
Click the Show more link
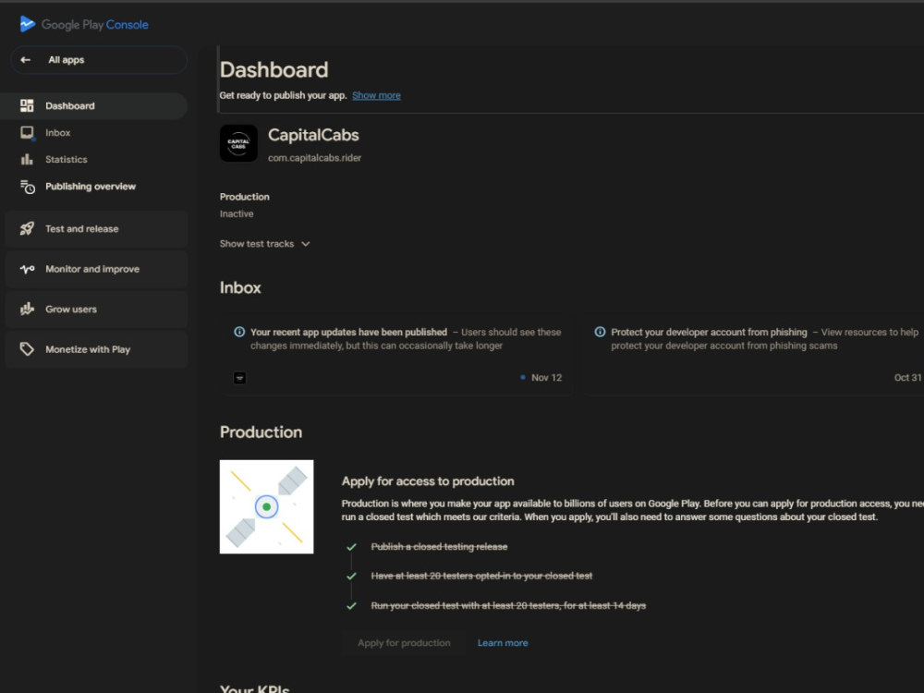click(x=377, y=95)
